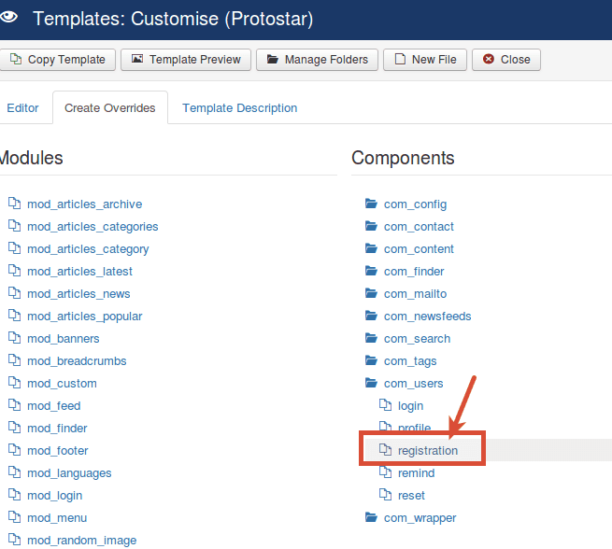612x549 pixels.
Task: Click the mod_random_image module link
Action: click(x=82, y=541)
